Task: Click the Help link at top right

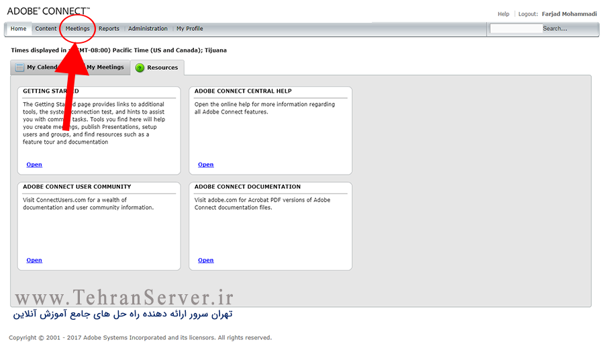Action: 503,14
